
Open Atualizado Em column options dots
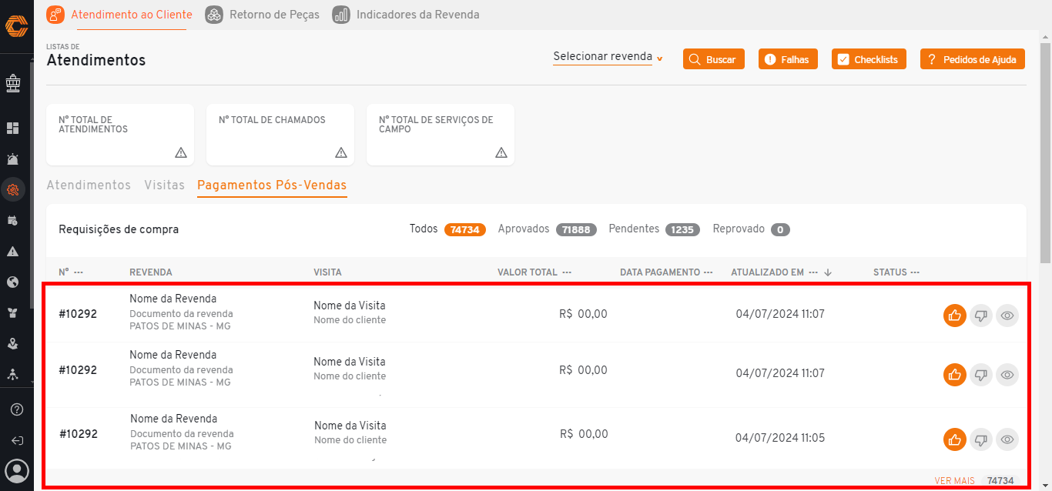(813, 272)
